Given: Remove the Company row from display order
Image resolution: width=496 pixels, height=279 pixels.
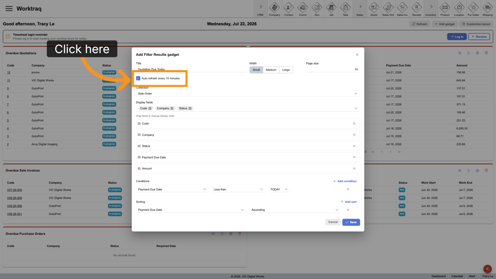Looking at the screenshot, I should (354, 135).
